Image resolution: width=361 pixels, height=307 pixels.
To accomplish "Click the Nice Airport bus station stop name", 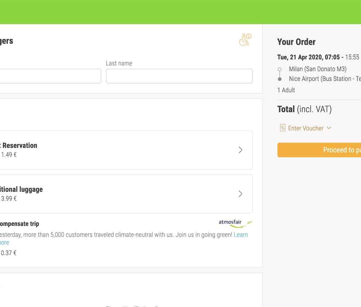I will pyautogui.click(x=324, y=79).
